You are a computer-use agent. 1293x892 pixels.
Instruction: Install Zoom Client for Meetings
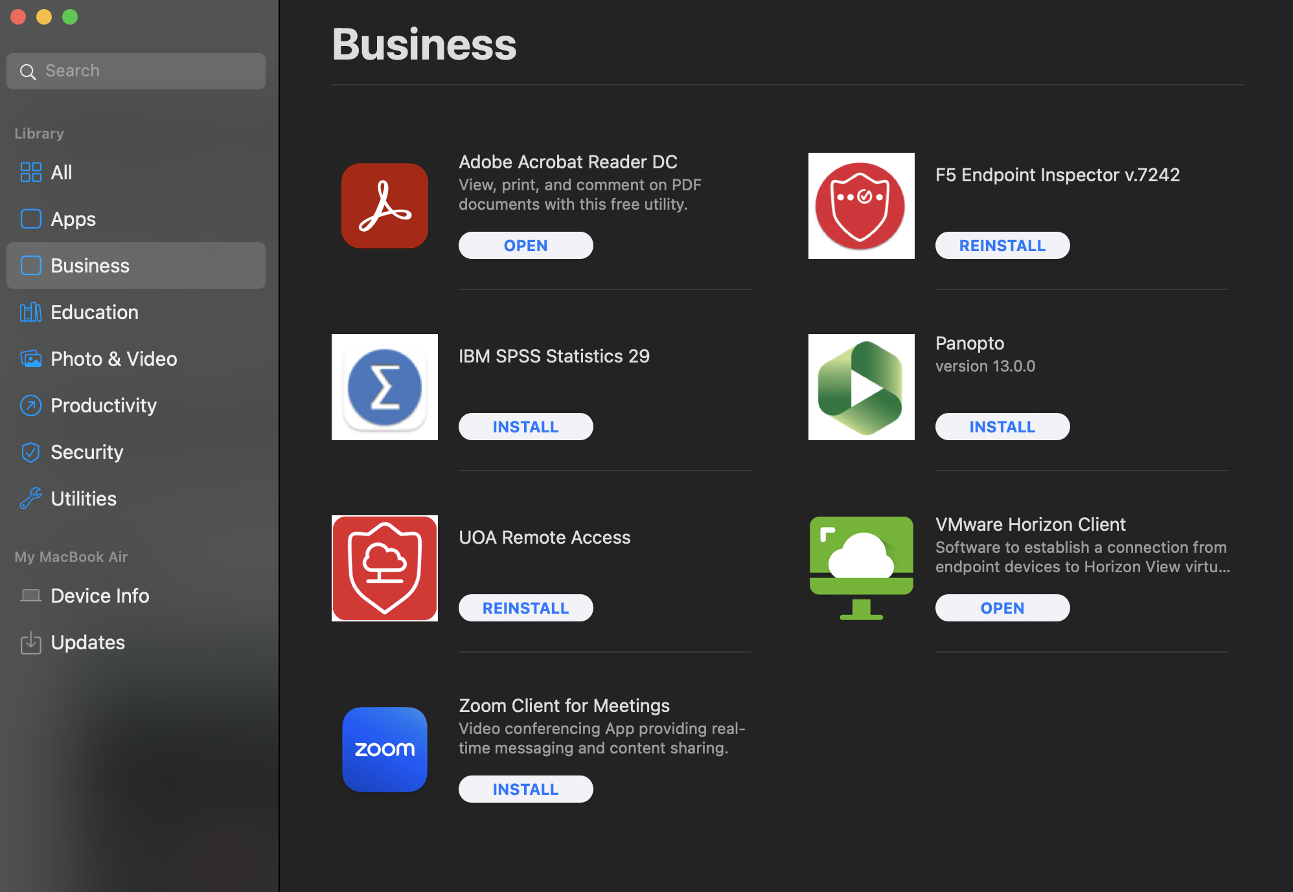coord(525,788)
